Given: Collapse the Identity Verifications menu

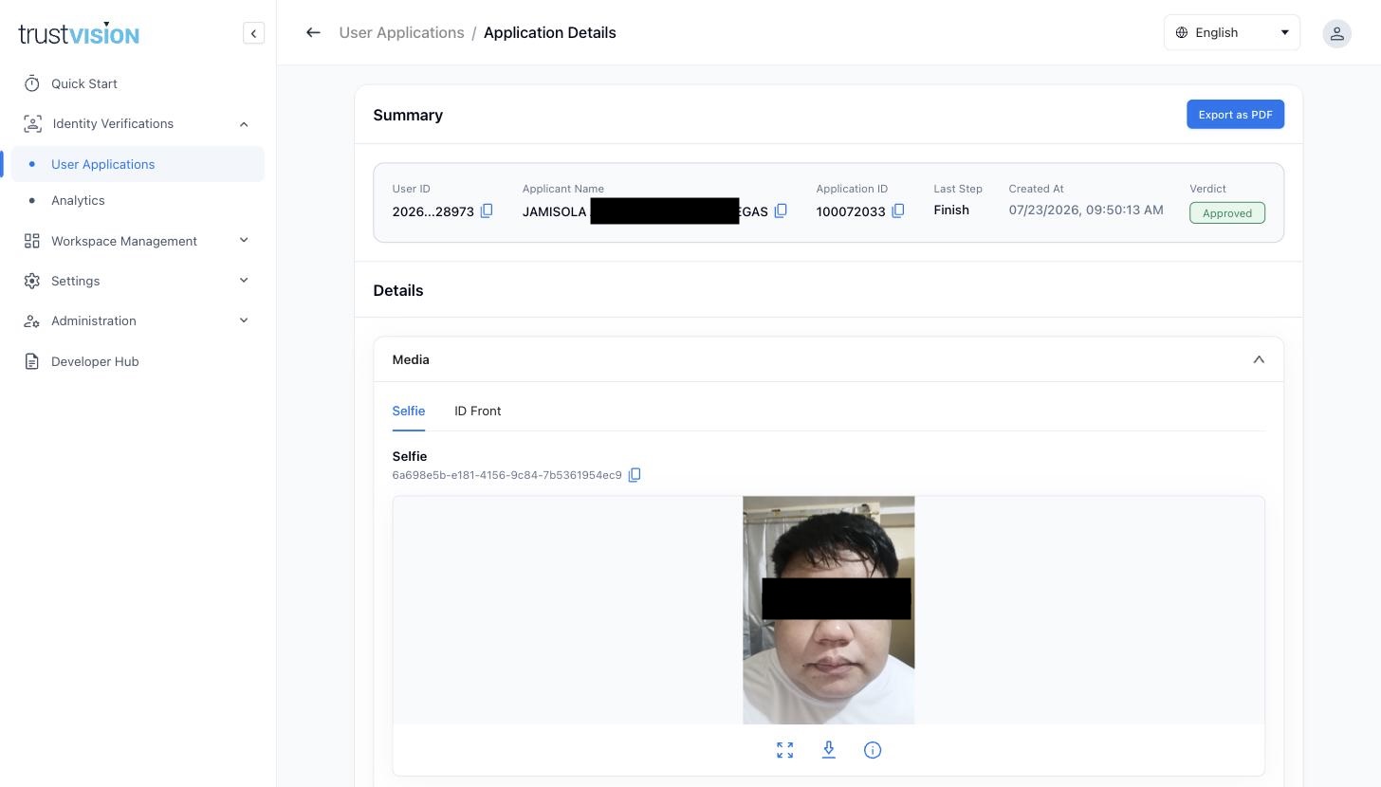Looking at the screenshot, I should point(244,124).
